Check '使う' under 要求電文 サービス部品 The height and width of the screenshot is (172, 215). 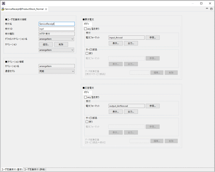[x=87, y=53]
